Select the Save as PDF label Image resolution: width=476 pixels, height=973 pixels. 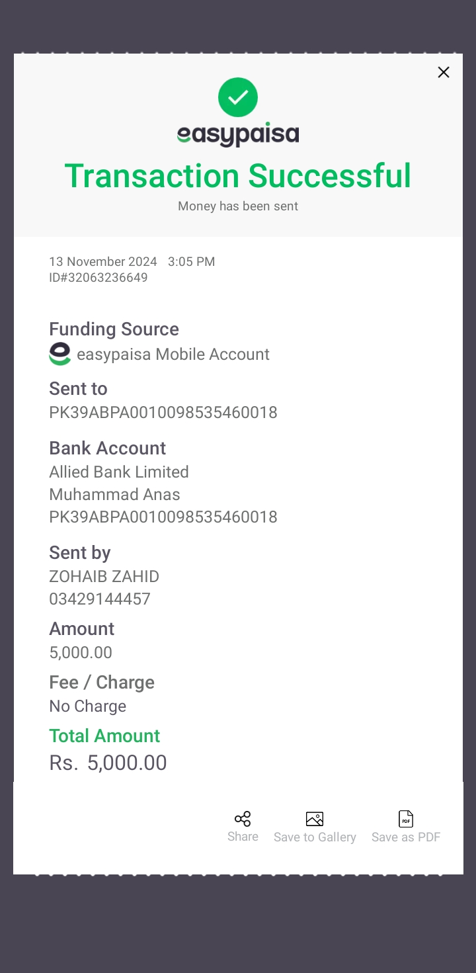[x=406, y=837]
